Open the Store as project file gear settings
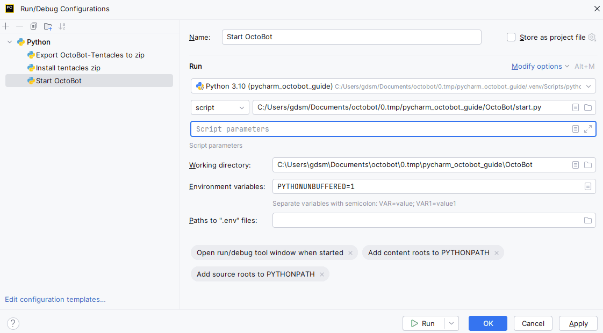 click(592, 37)
